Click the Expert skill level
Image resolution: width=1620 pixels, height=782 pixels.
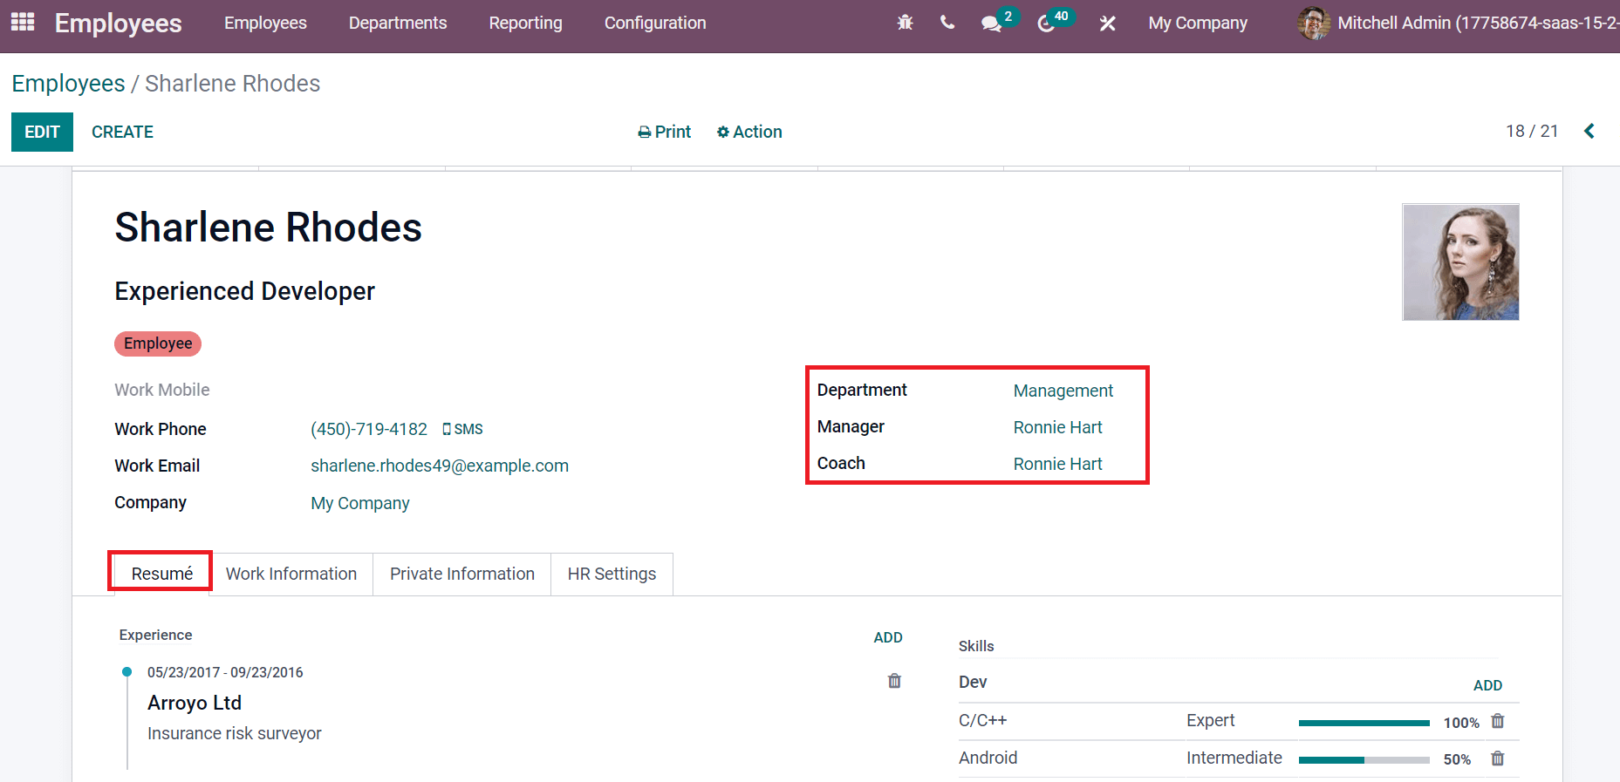point(1210,720)
